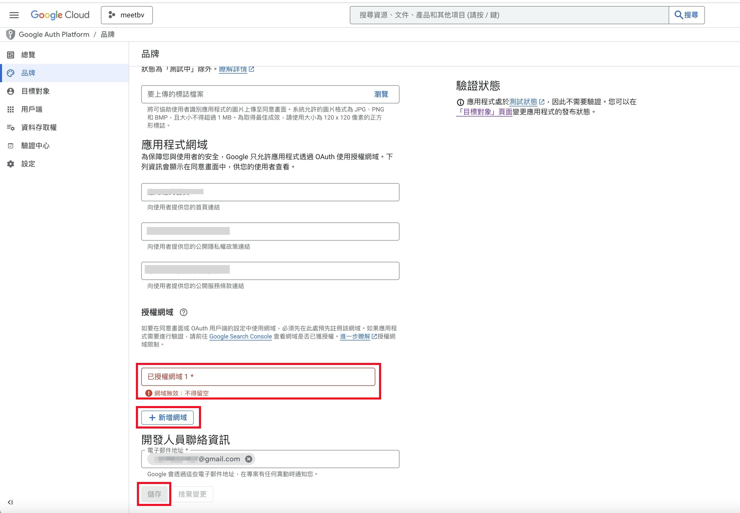The height and width of the screenshot is (513, 740).
Task: Click the red error icon by 網域無效
Action: pyautogui.click(x=149, y=393)
